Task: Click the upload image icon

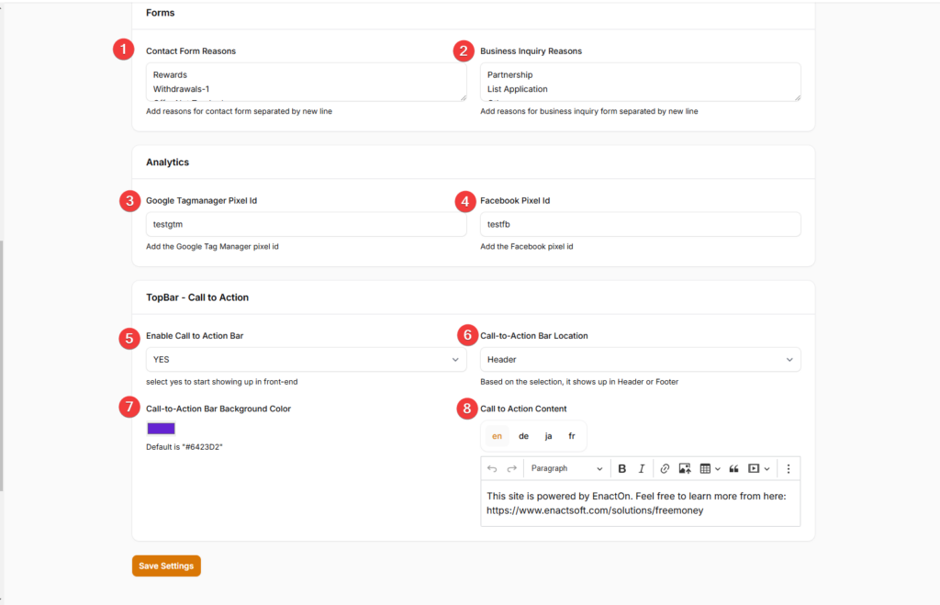Action: [x=685, y=469]
